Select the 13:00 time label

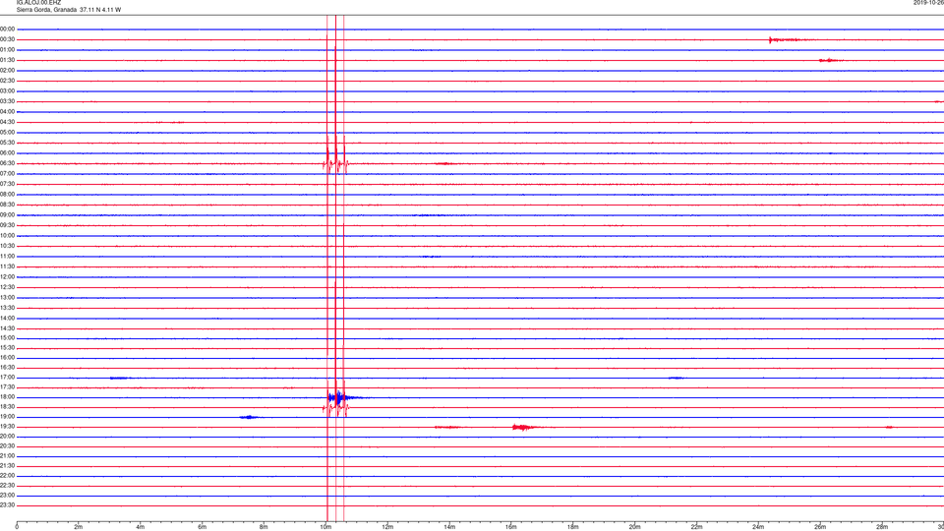pos(7,297)
